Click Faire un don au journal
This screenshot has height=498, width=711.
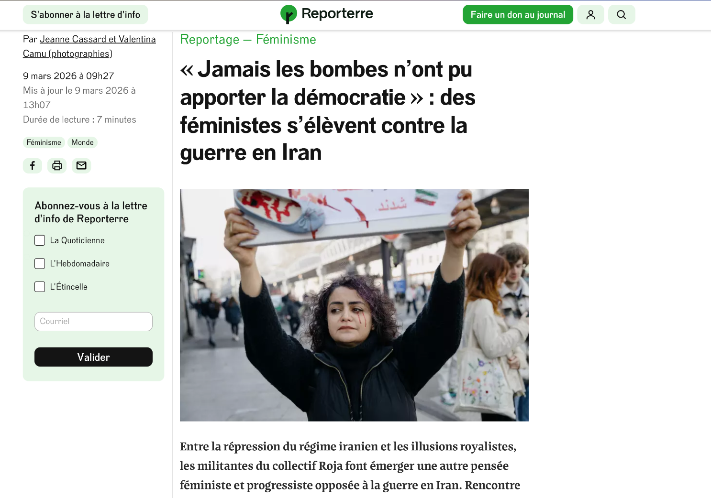(518, 15)
